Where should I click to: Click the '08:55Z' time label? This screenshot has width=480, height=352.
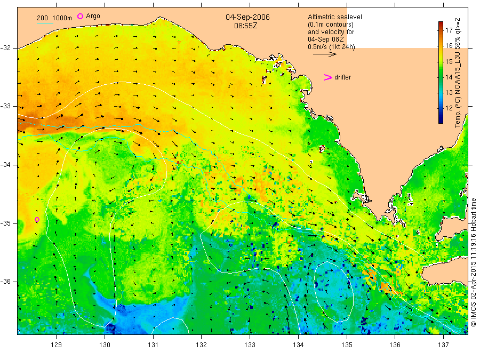tap(246, 26)
